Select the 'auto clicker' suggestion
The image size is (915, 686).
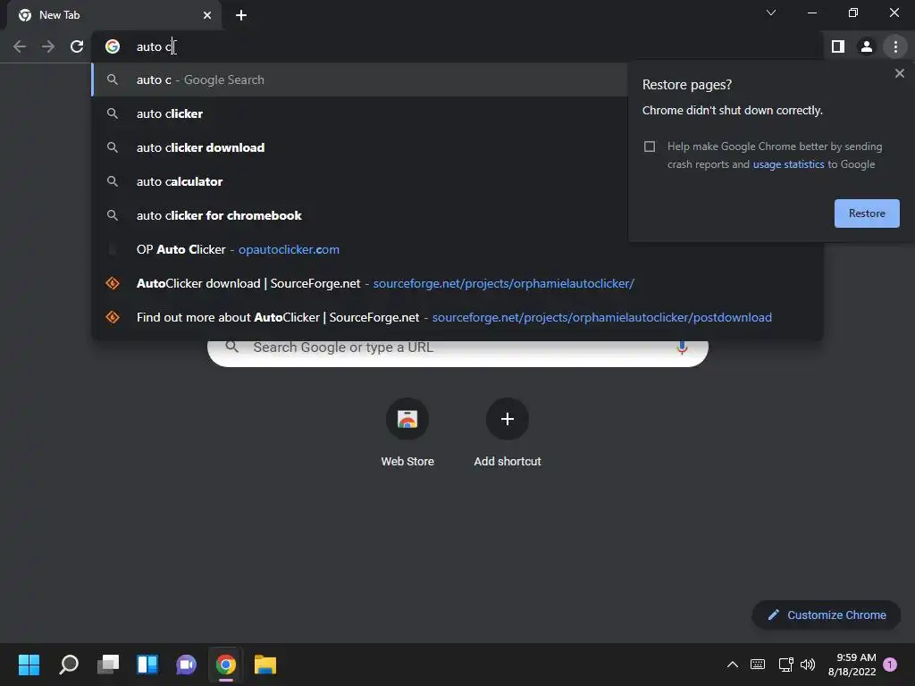coord(359,113)
